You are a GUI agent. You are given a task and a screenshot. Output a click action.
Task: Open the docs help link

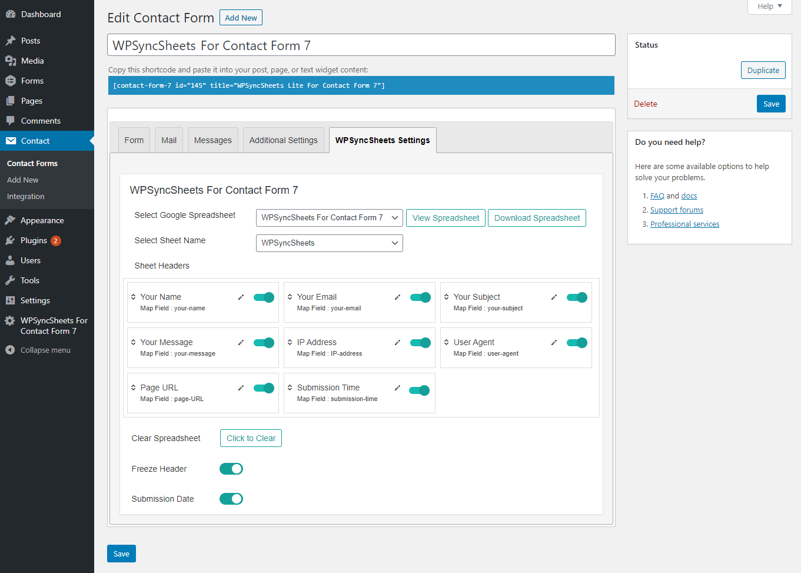(x=689, y=196)
